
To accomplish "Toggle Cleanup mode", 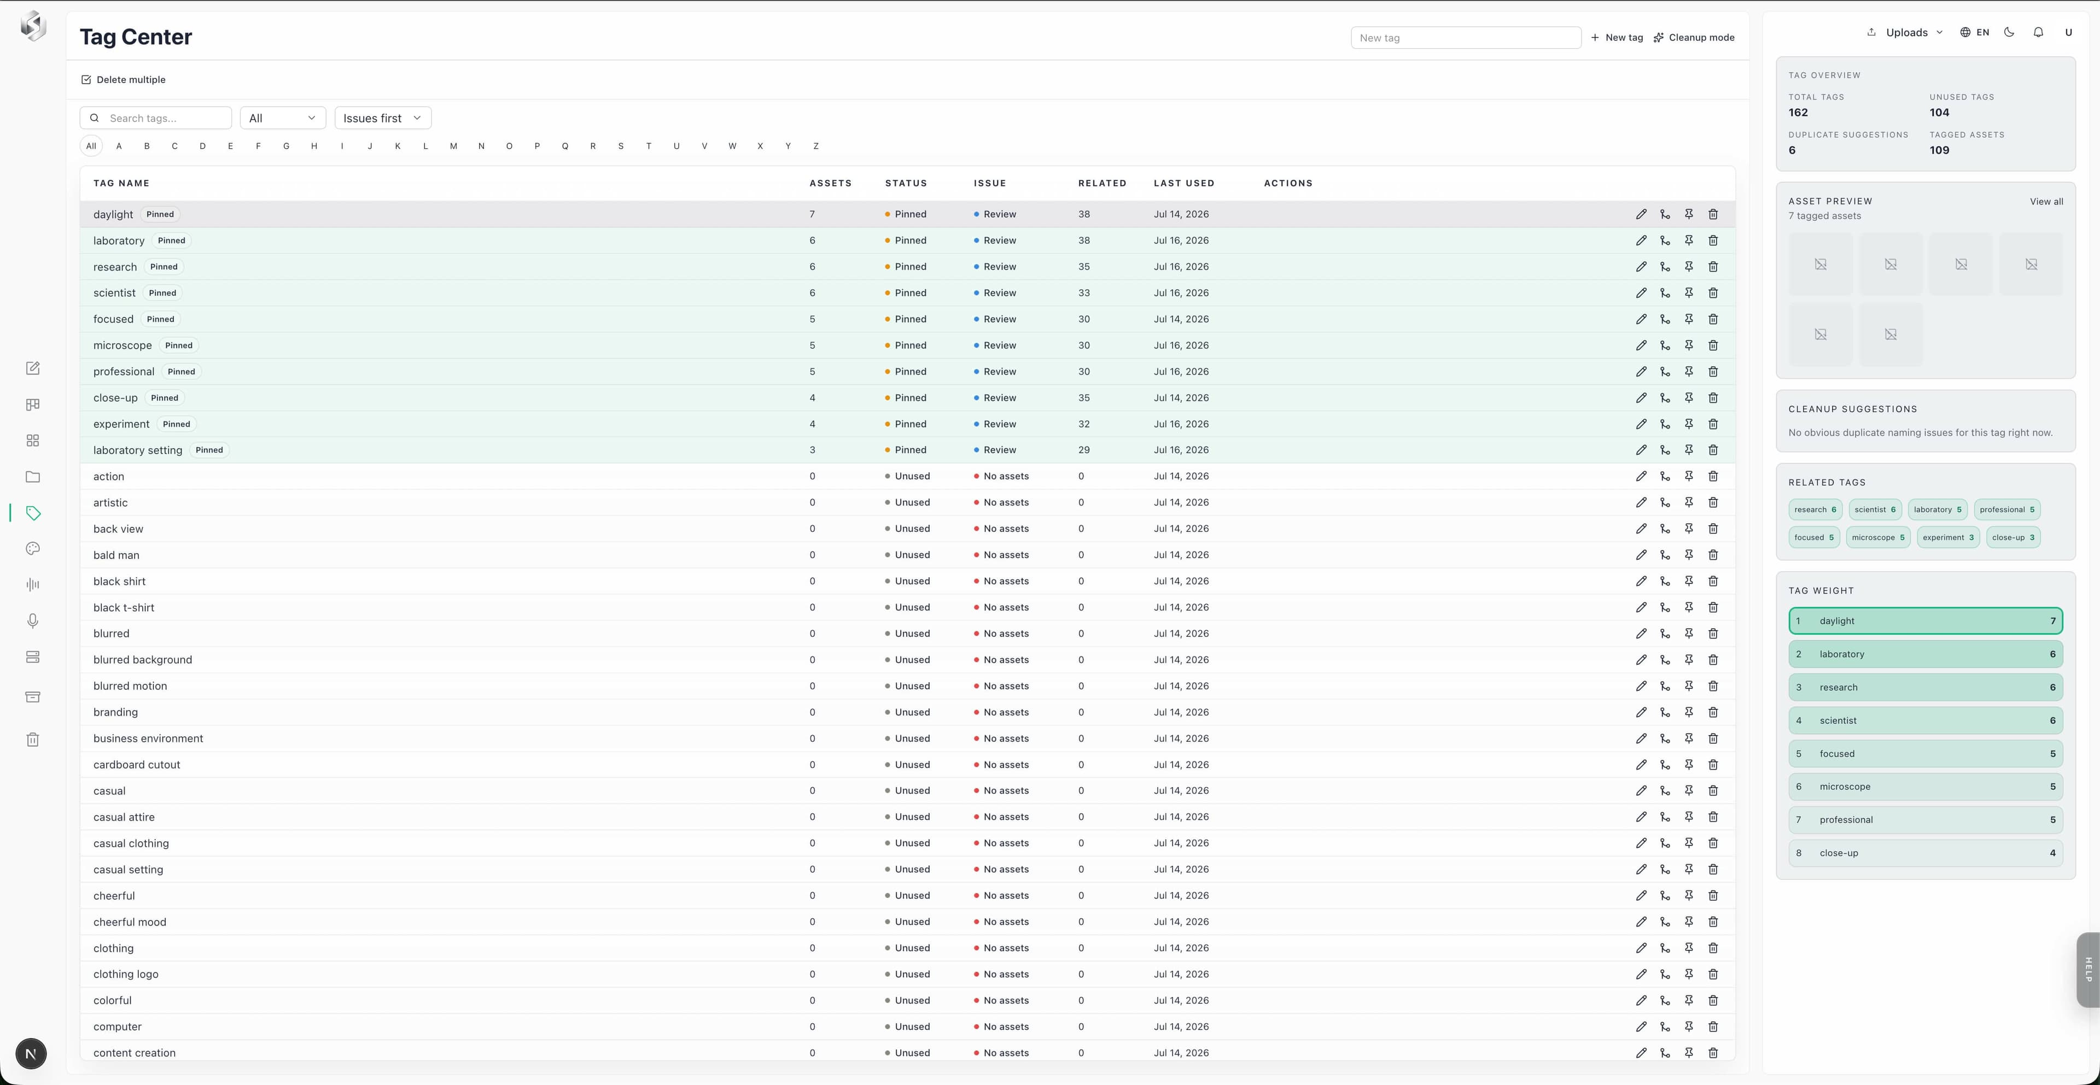I will 1693,38.
